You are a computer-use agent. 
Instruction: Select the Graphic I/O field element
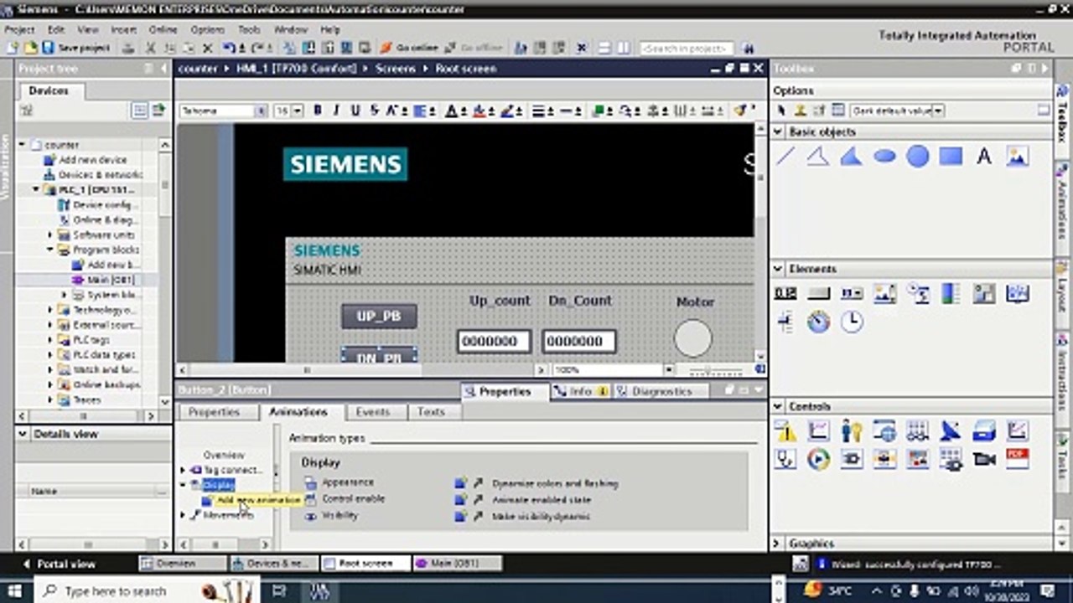tap(884, 293)
